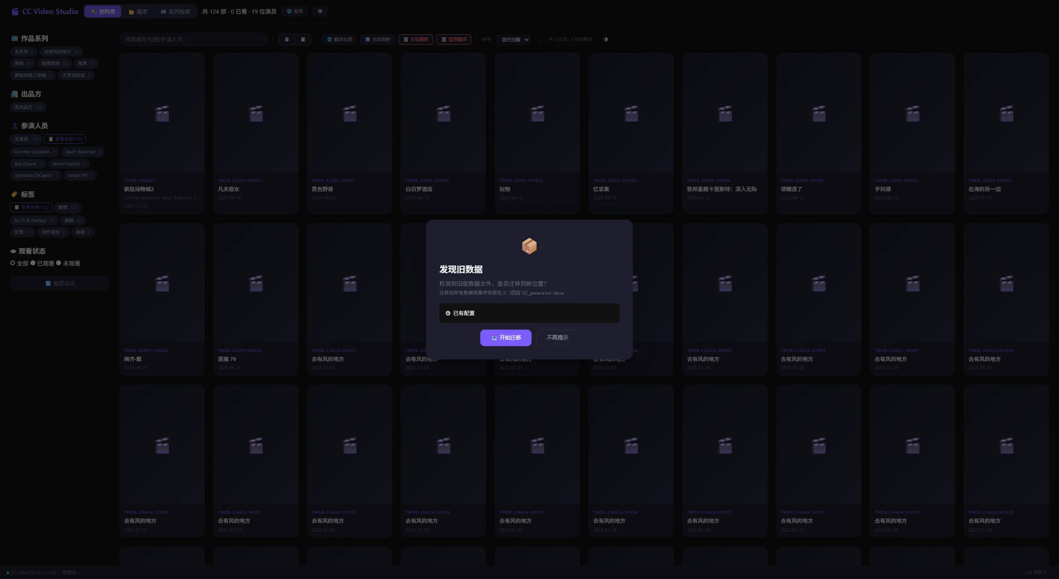Switch to the 系列检索 tab

click(x=175, y=12)
